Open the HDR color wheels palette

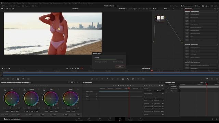18,79
